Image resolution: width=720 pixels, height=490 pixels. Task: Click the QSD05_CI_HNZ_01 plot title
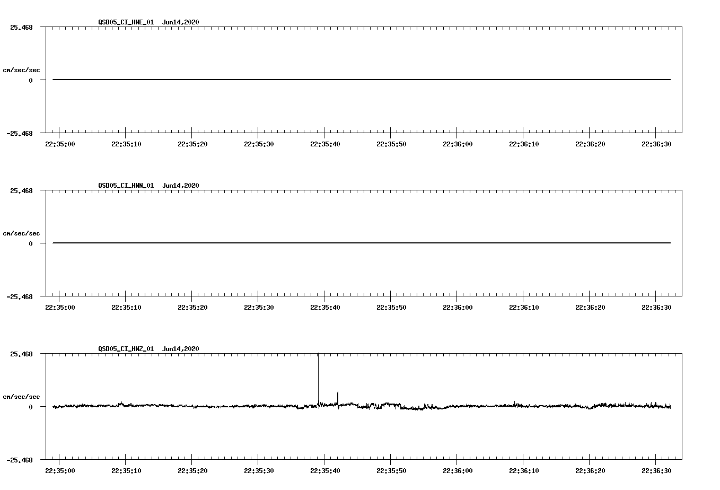click(x=148, y=348)
